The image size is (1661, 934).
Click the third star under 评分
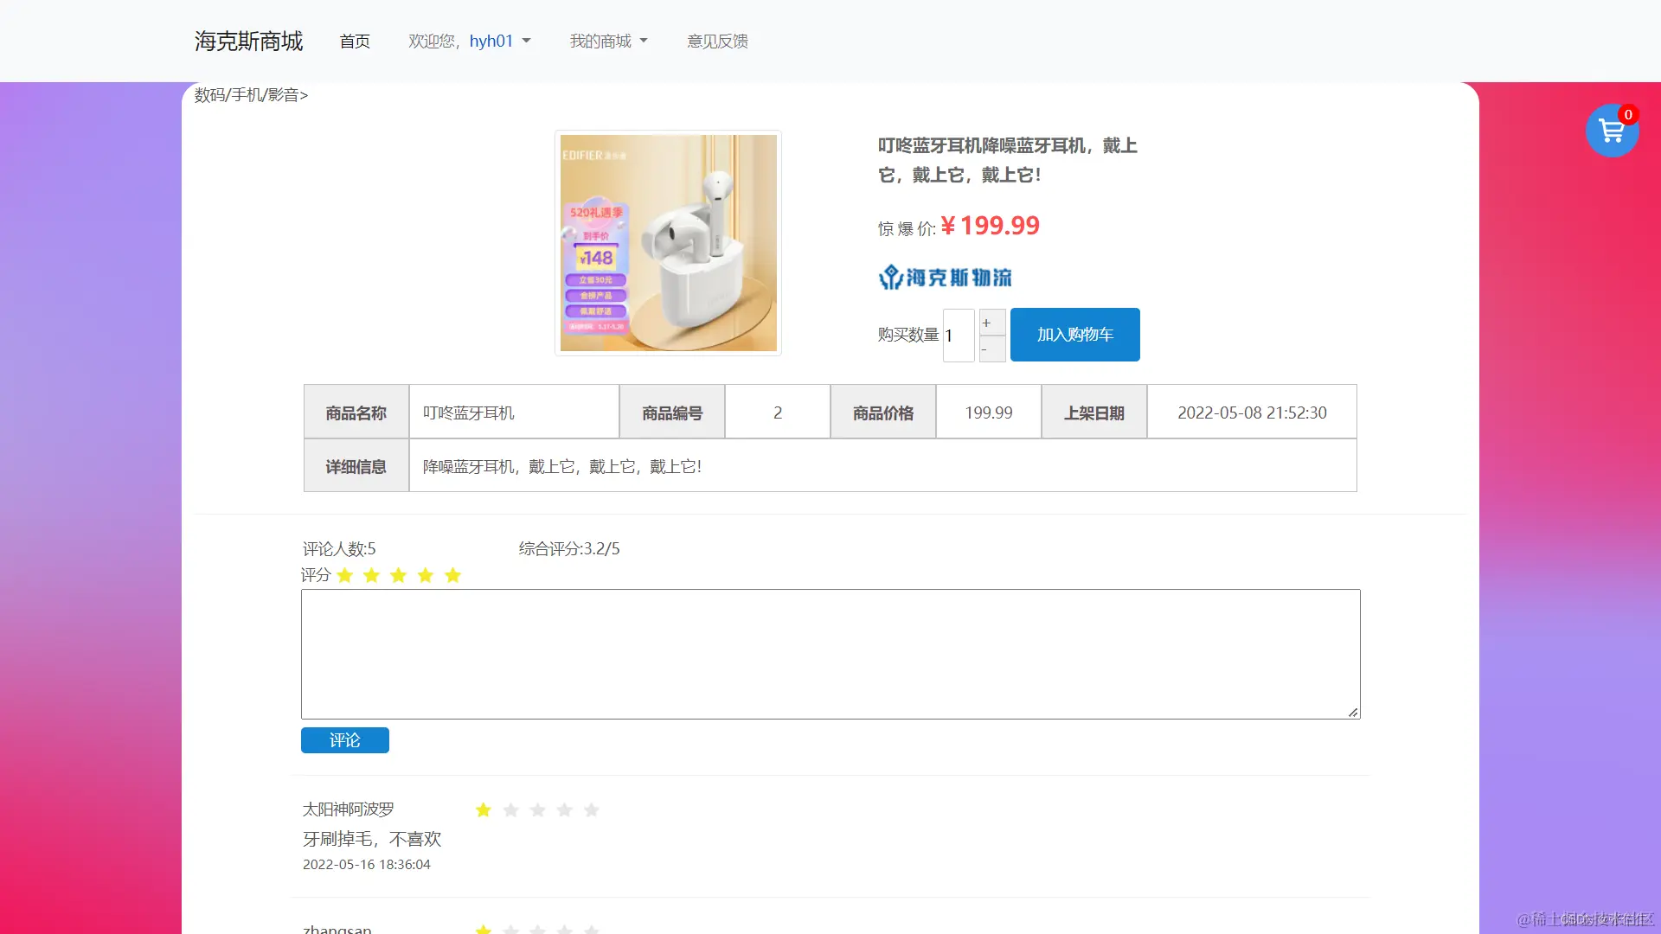click(398, 574)
